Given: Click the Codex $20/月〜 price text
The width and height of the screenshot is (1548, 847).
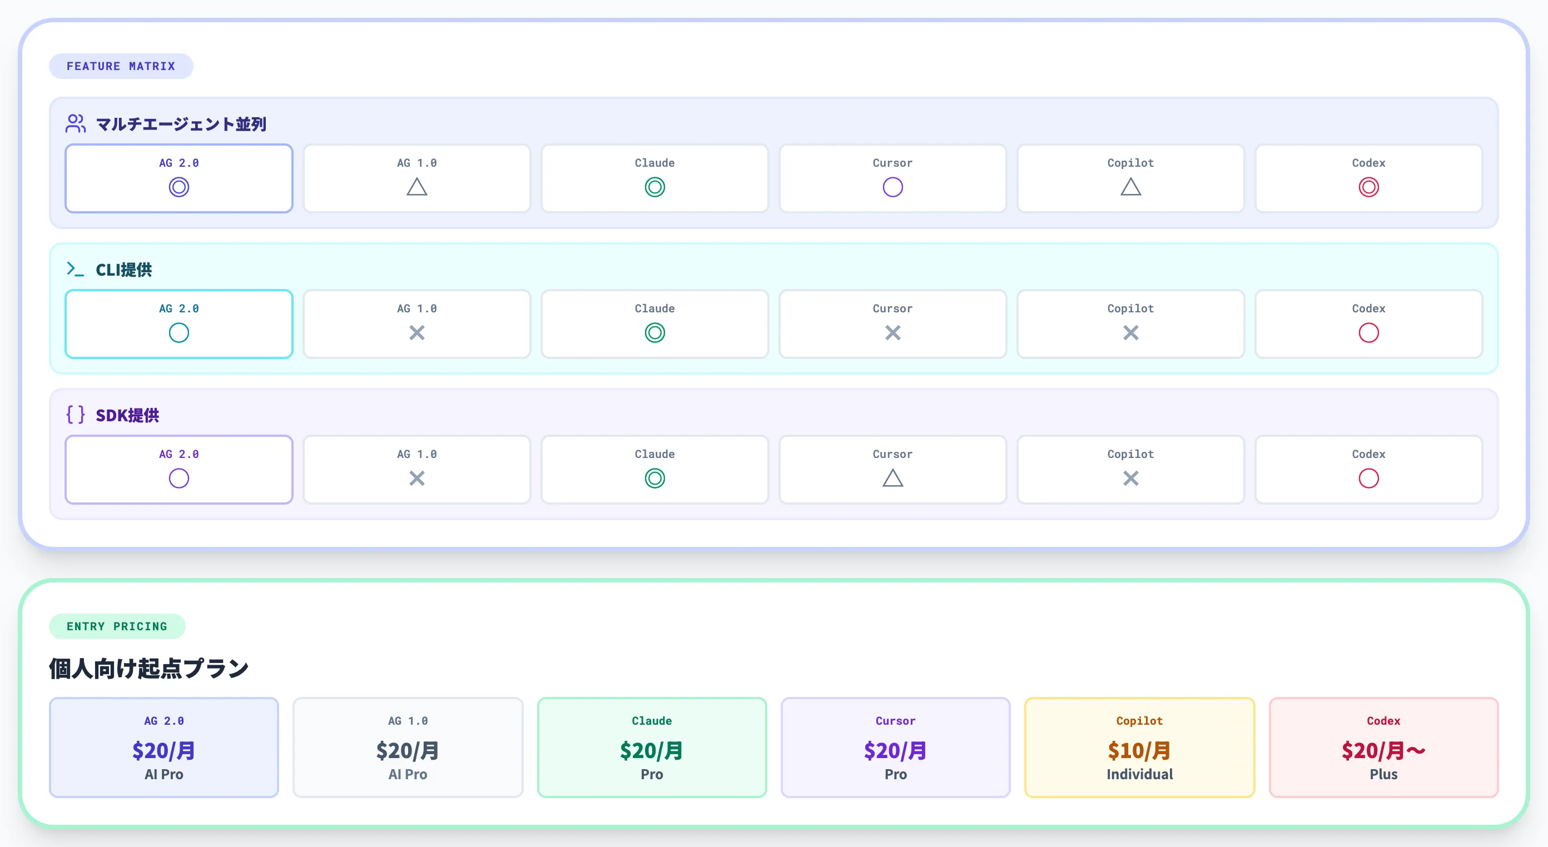Looking at the screenshot, I should (x=1384, y=750).
